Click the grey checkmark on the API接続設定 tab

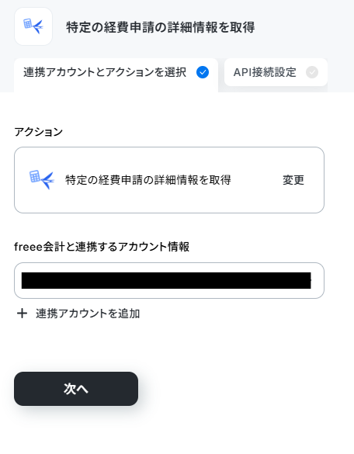pos(312,72)
